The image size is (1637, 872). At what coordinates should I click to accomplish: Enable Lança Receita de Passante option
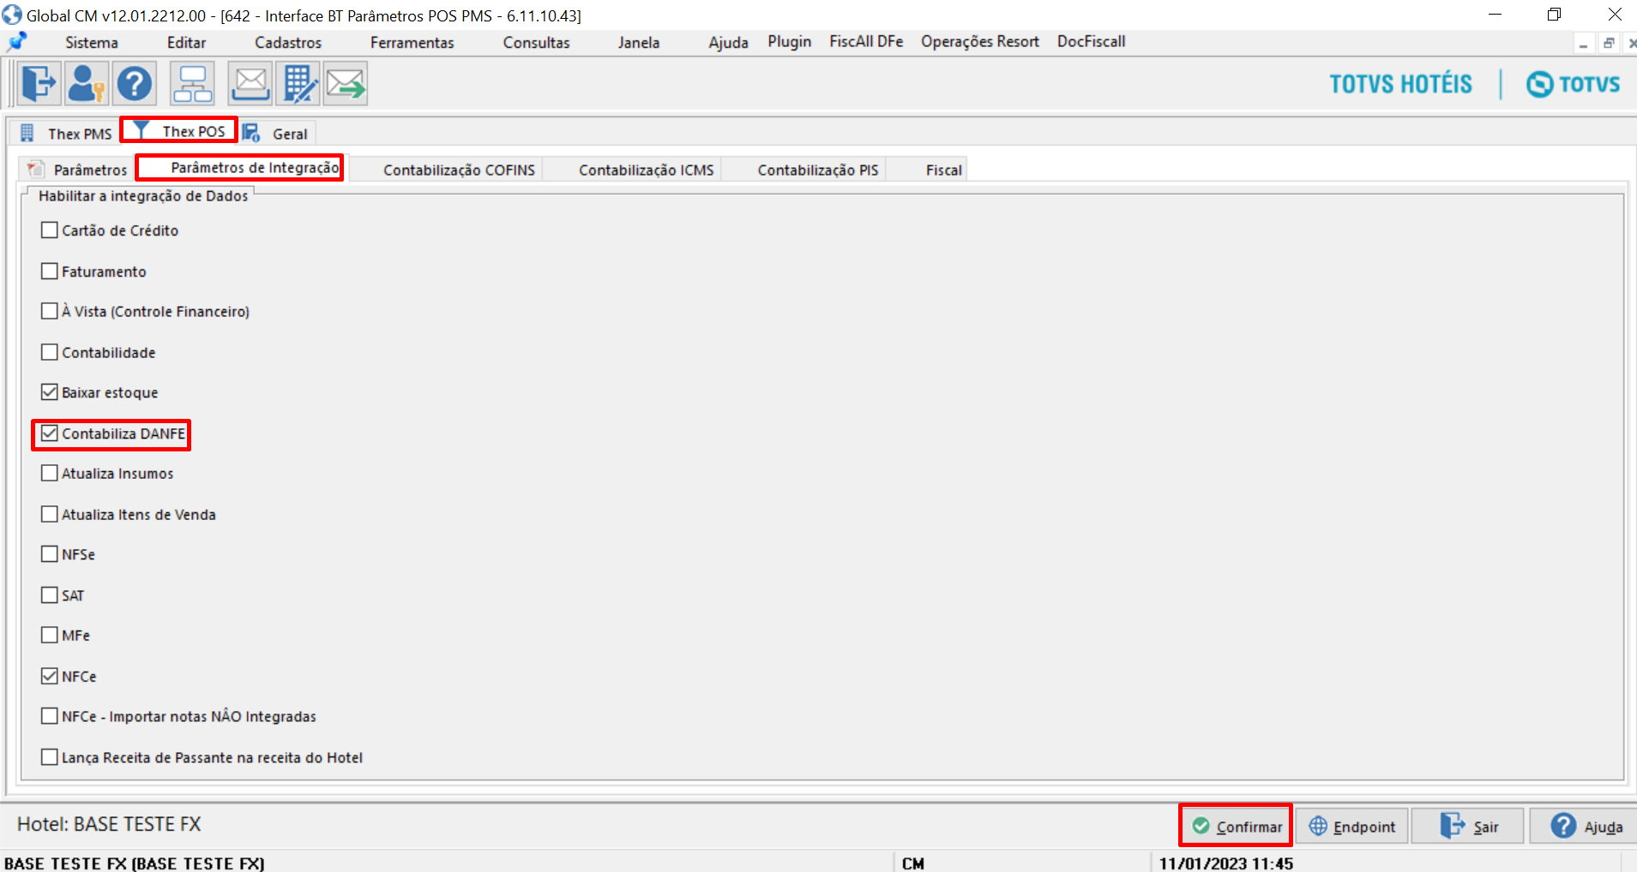[50, 757]
